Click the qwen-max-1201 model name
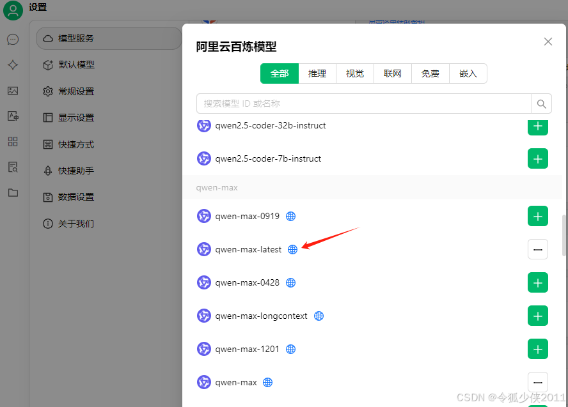Screen dimensions: 568x407 247,349
